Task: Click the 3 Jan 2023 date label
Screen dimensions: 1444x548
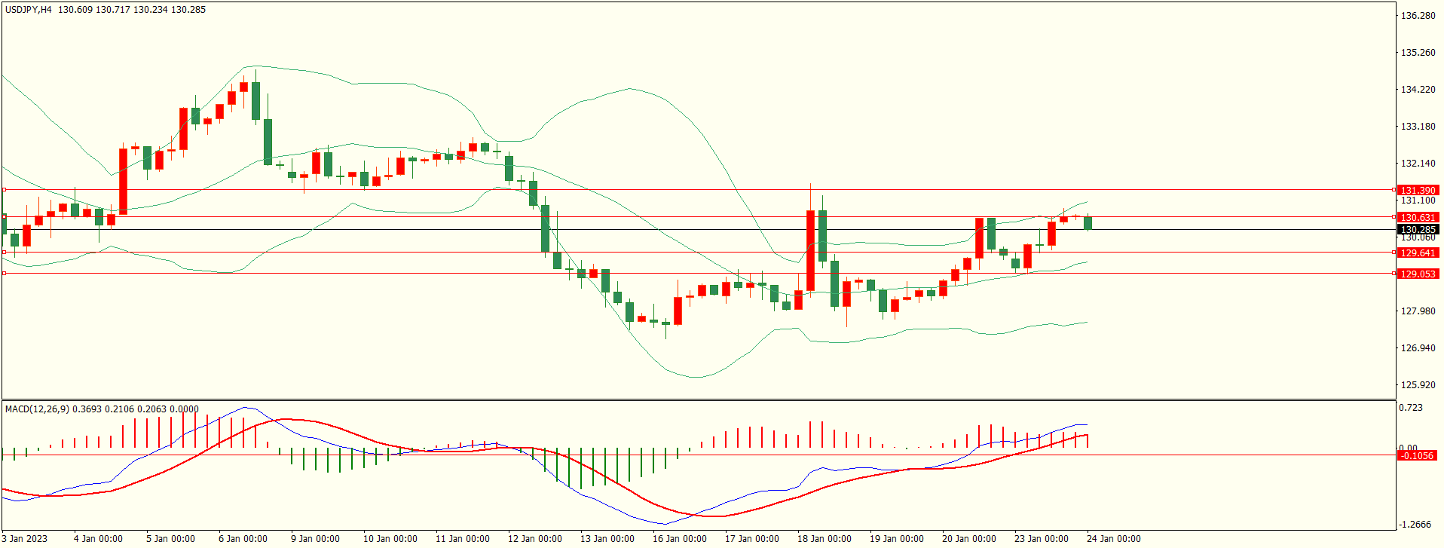Action: [24, 539]
